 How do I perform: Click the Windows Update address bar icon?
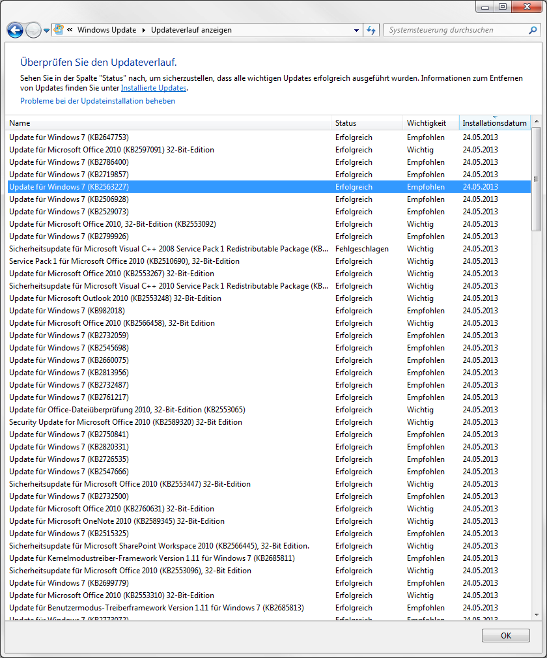click(59, 30)
